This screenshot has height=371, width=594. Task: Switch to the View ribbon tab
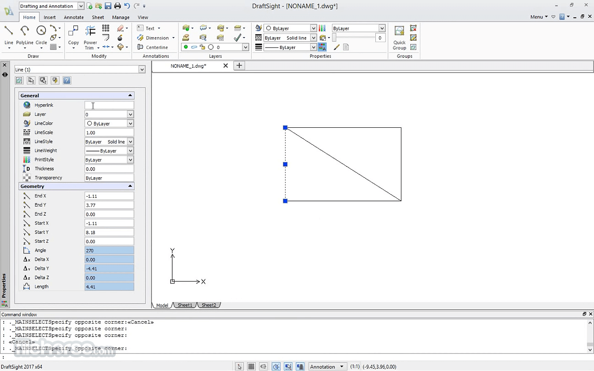pos(143,17)
